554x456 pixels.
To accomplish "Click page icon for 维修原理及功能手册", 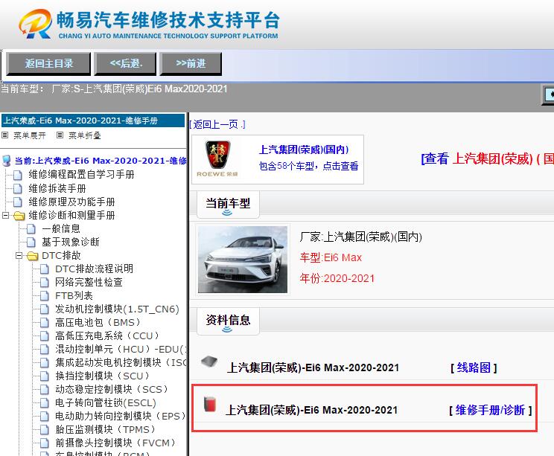I will tap(18, 202).
